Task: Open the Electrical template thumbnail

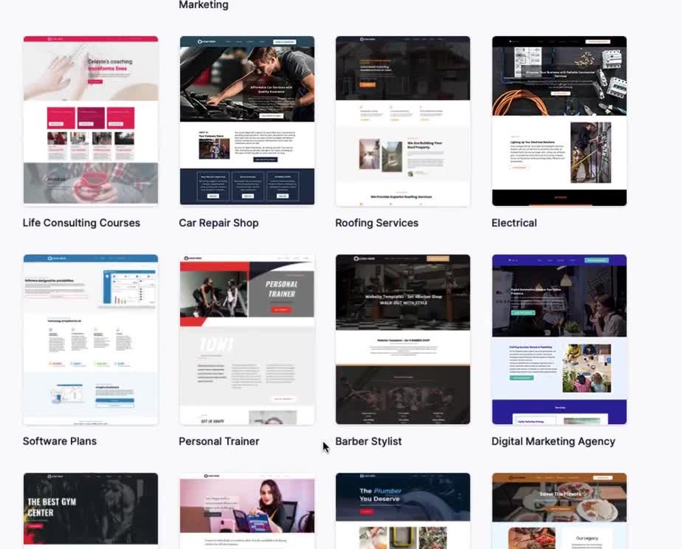Action: [x=559, y=121]
